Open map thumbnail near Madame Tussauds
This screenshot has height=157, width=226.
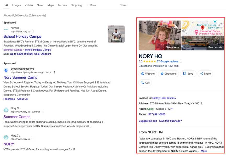tap(203, 28)
